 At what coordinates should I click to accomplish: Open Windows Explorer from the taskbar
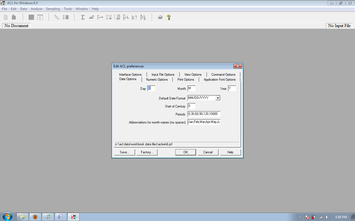coord(22,217)
